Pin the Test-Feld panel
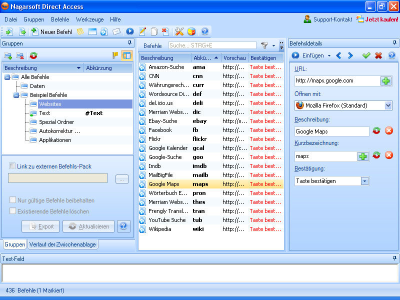This screenshot has height=300, width=400. pyautogui.click(x=394, y=258)
